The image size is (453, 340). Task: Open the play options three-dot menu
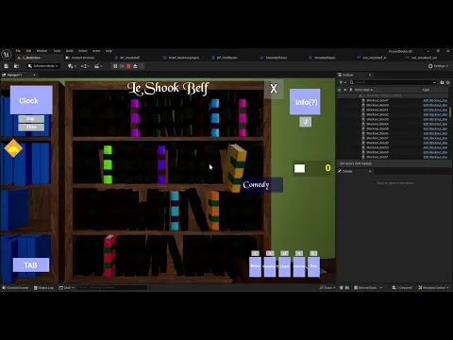(x=142, y=66)
